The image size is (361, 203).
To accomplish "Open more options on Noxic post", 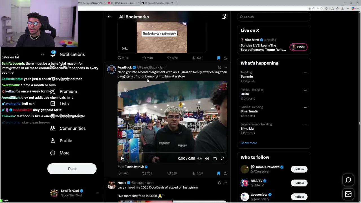I will (225, 183).
